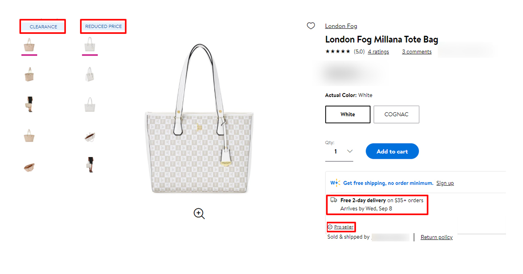The height and width of the screenshot is (274, 523).
Task: Open the Return policy
Action: pyautogui.click(x=436, y=237)
